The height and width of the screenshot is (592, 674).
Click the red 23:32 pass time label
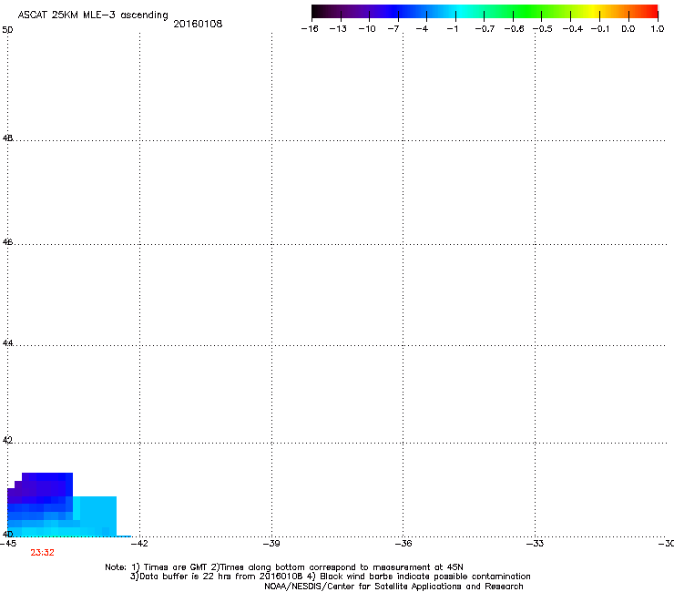click(x=42, y=553)
